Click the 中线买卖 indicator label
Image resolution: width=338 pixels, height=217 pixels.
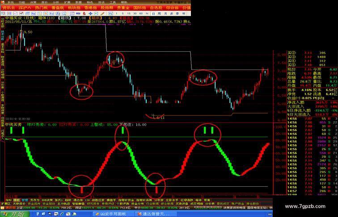pyautogui.click(x=13, y=125)
